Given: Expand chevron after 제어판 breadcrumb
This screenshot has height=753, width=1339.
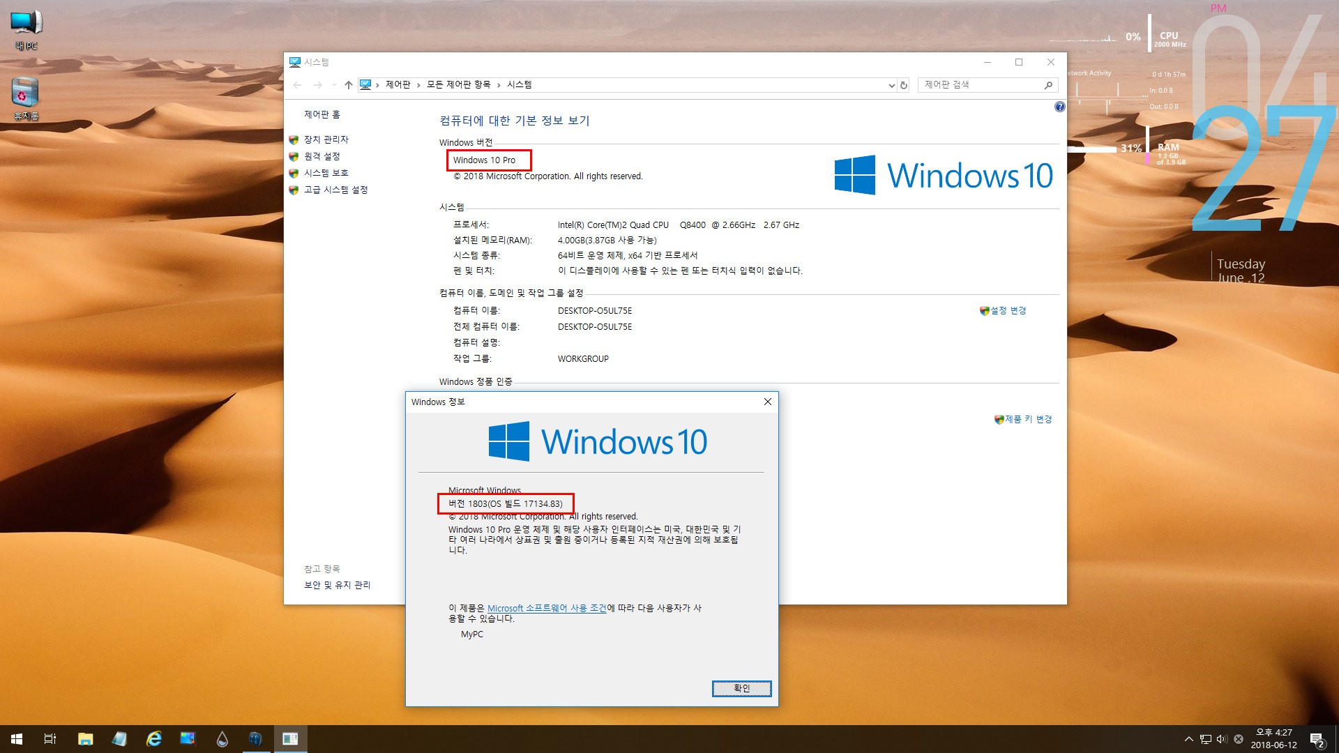Looking at the screenshot, I should coord(418,85).
